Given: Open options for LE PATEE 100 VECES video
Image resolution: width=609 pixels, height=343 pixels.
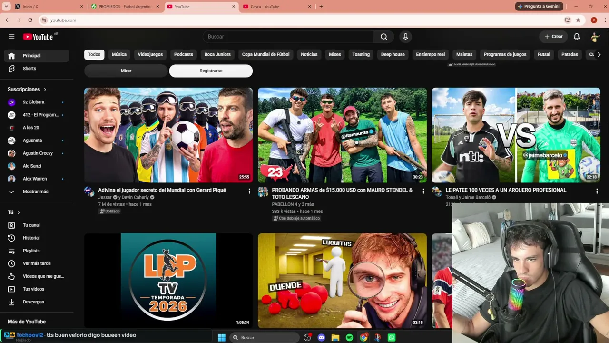Looking at the screenshot, I should [x=597, y=191].
